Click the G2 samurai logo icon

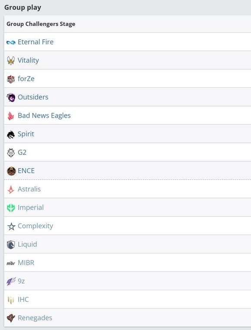11,153
